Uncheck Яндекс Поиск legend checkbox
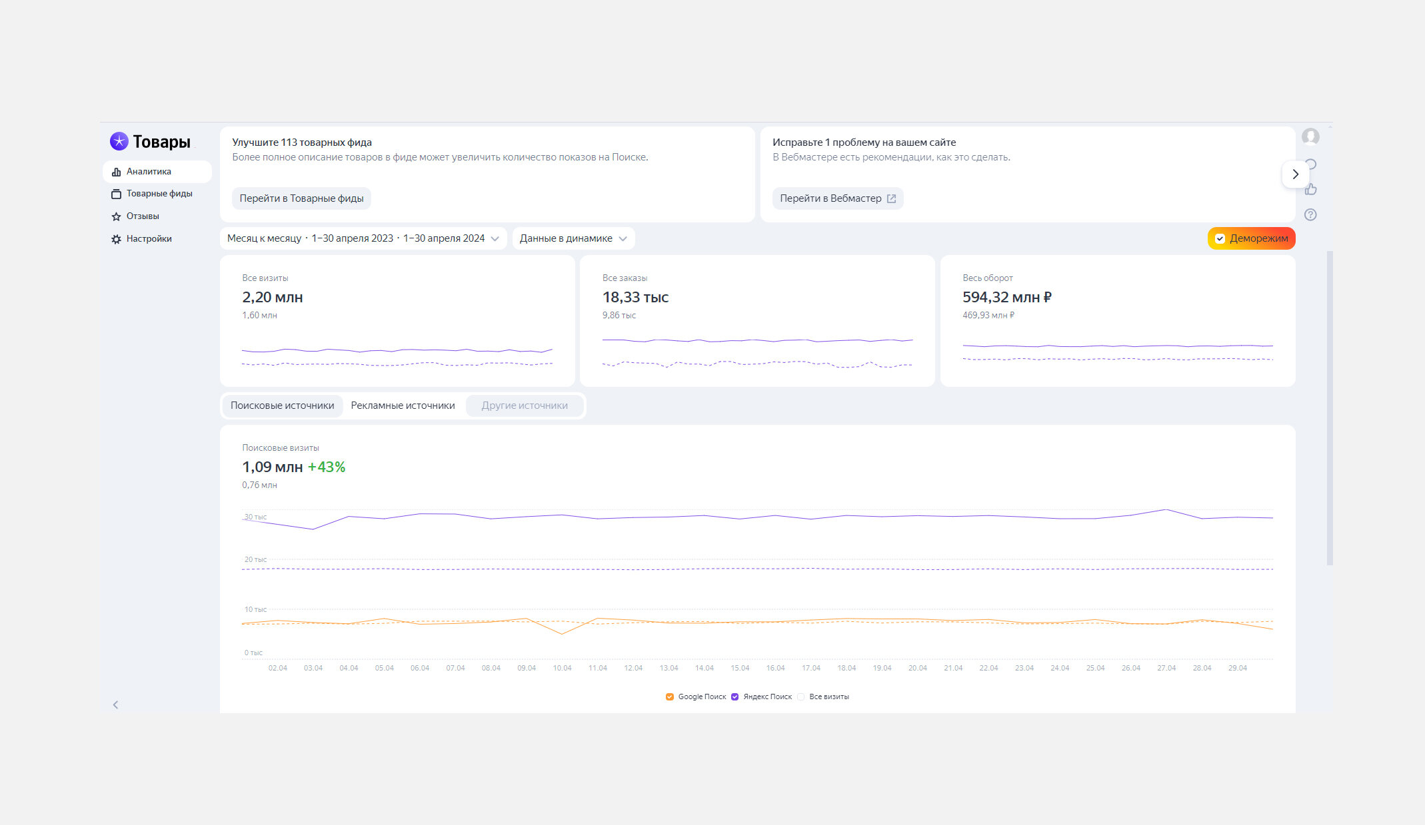1425x825 pixels. click(x=734, y=696)
